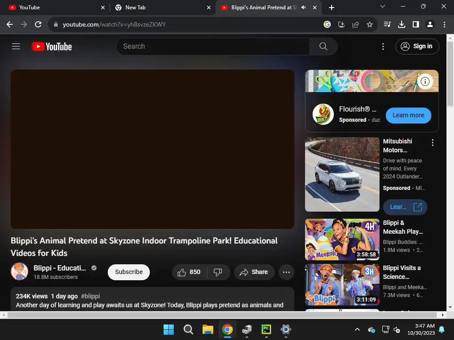Open options menu for Mitsubishi Motors ad
The width and height of the screenshot is (454, 340).
coord(433,142)
